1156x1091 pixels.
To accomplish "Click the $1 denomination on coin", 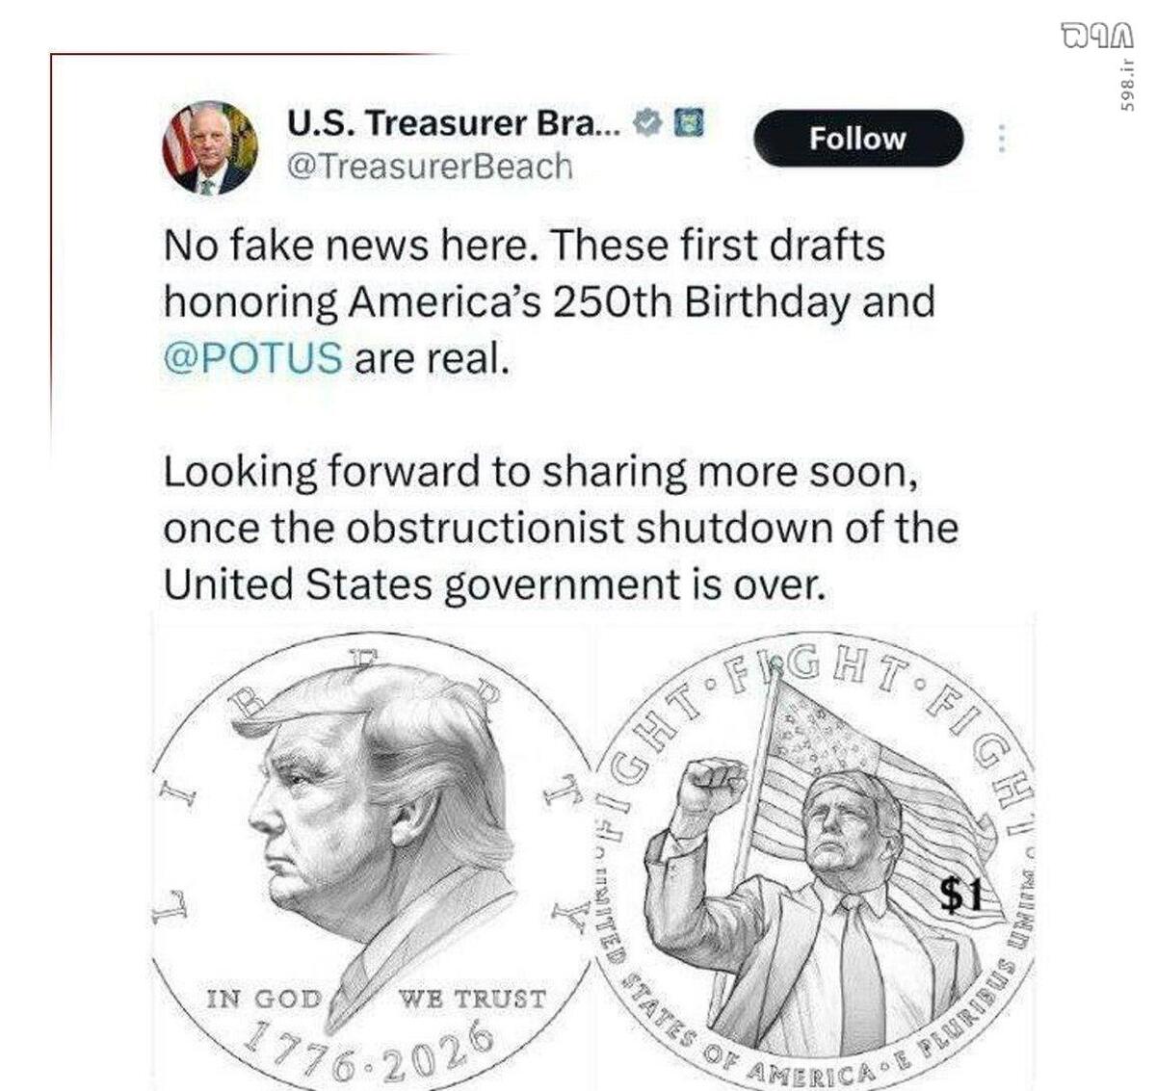I will pyautogui.click(x=959, y=895).
